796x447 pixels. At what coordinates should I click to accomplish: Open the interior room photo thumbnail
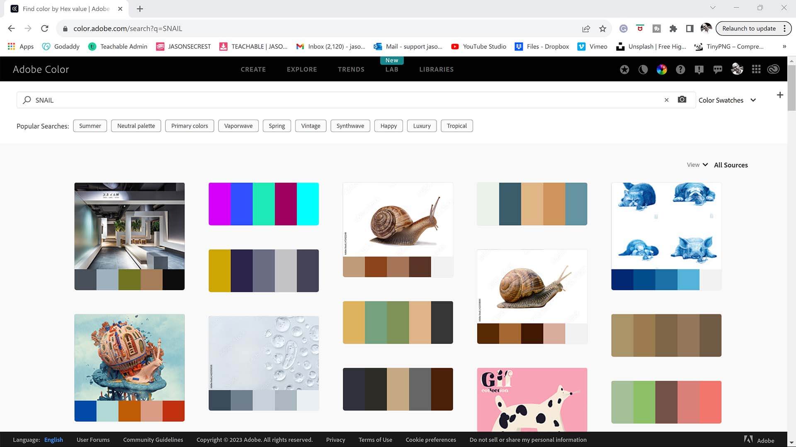[129, 226]
